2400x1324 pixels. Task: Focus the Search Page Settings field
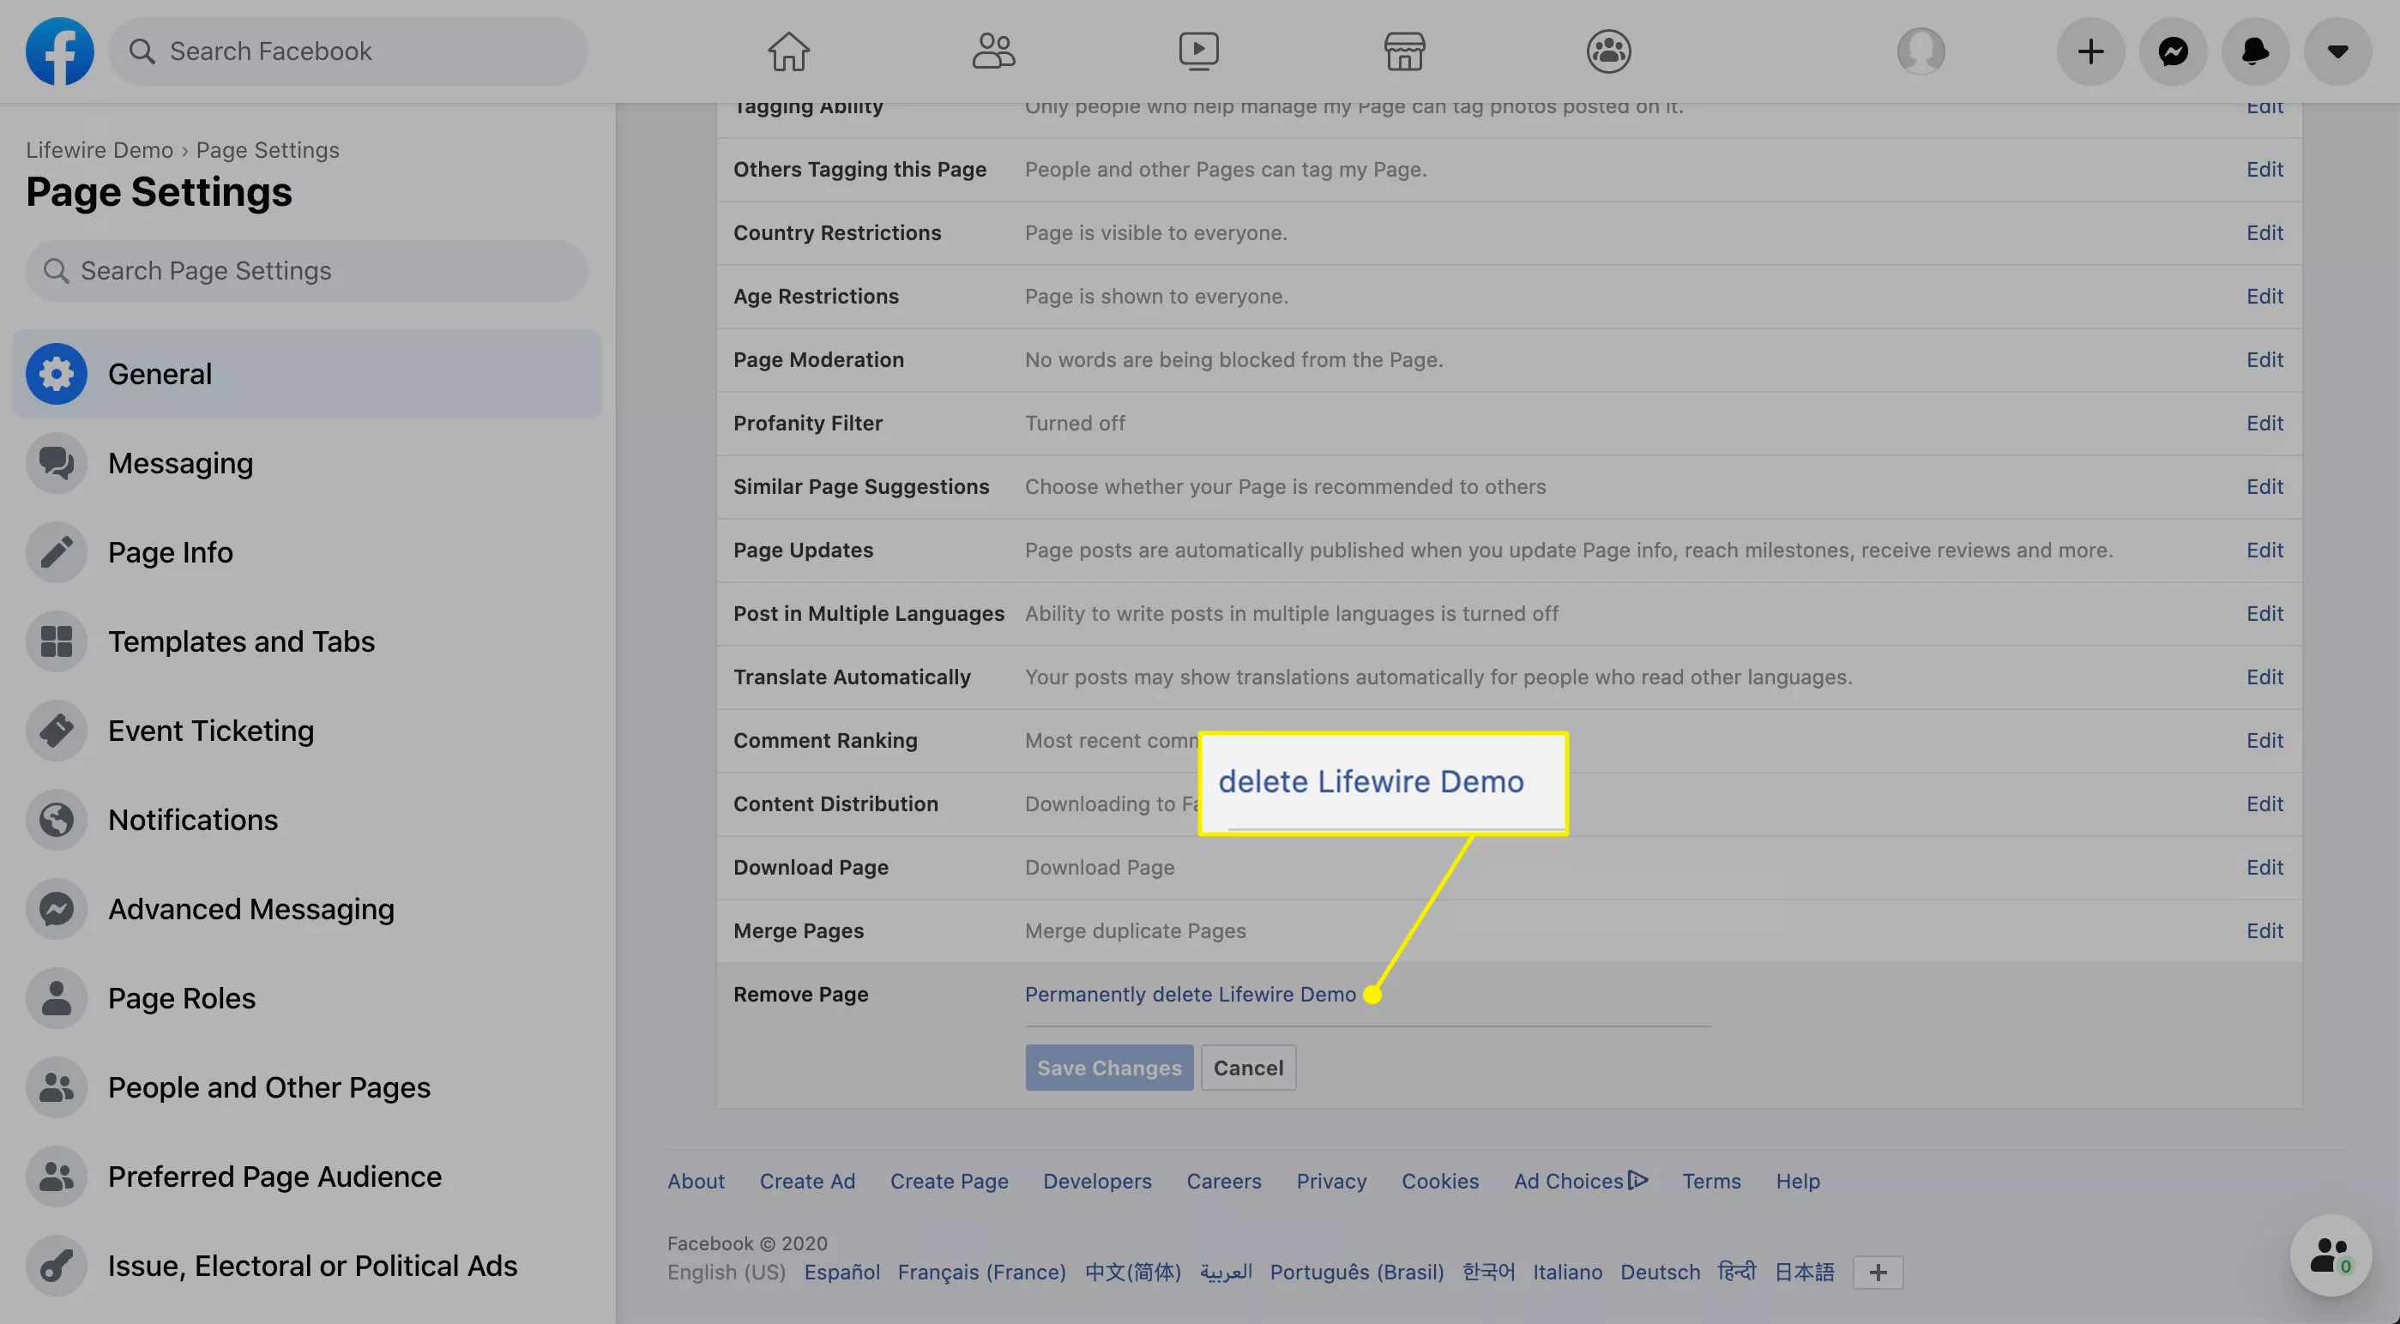[306, 270]
